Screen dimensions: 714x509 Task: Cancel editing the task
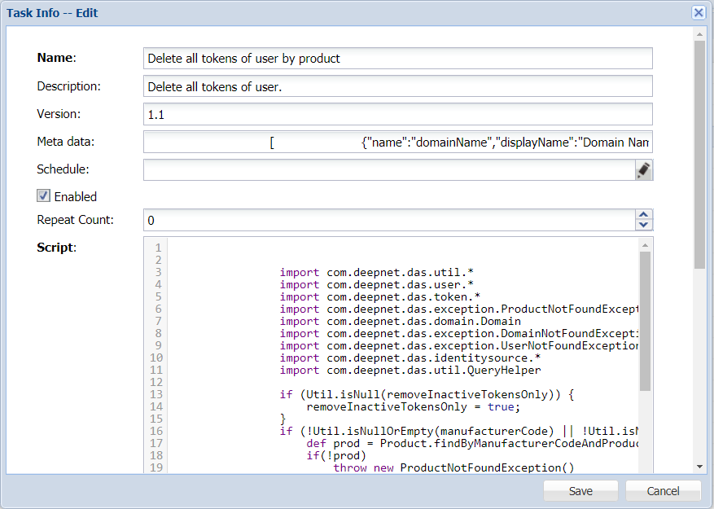(663, 491)
